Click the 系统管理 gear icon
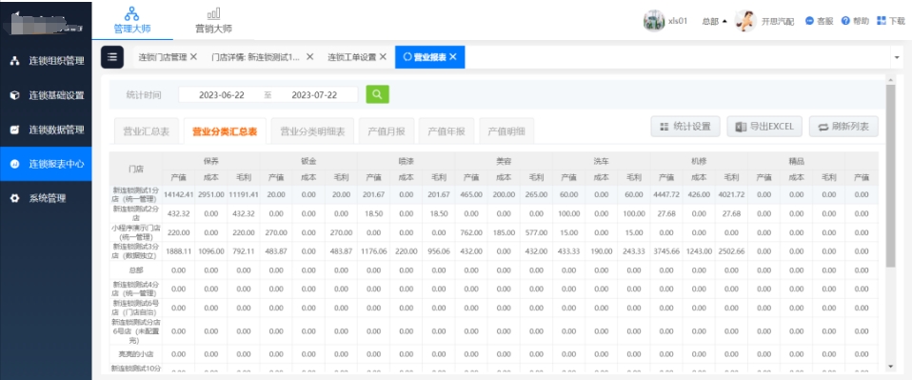 click(15, 198)
